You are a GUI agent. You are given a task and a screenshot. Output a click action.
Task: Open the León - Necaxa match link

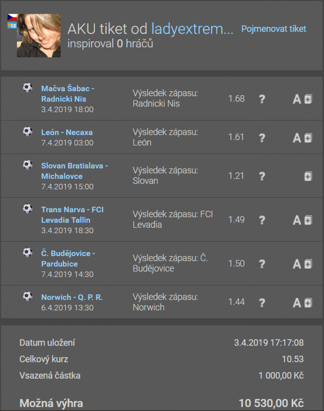tap(67, 132)
